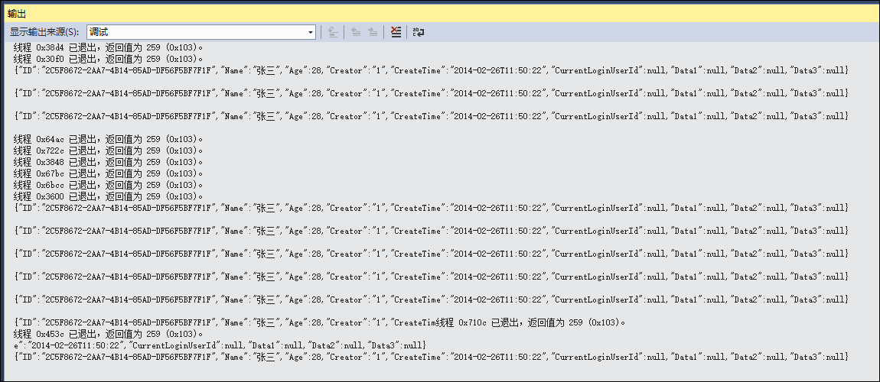Select the line with thread 0x64ac

(x=108, y=139)
